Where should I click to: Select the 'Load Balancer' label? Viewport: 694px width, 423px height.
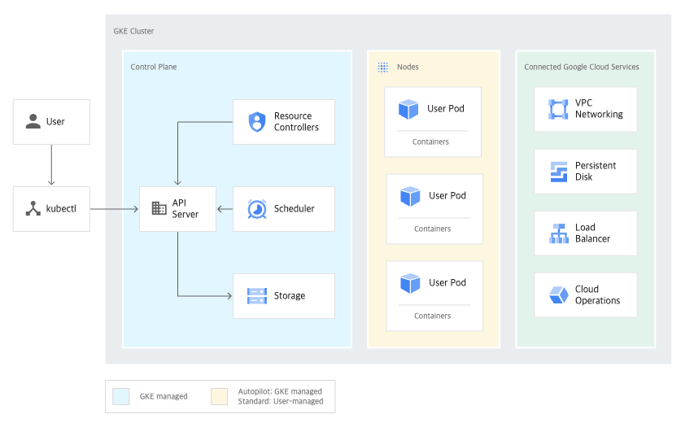(592, 233)
